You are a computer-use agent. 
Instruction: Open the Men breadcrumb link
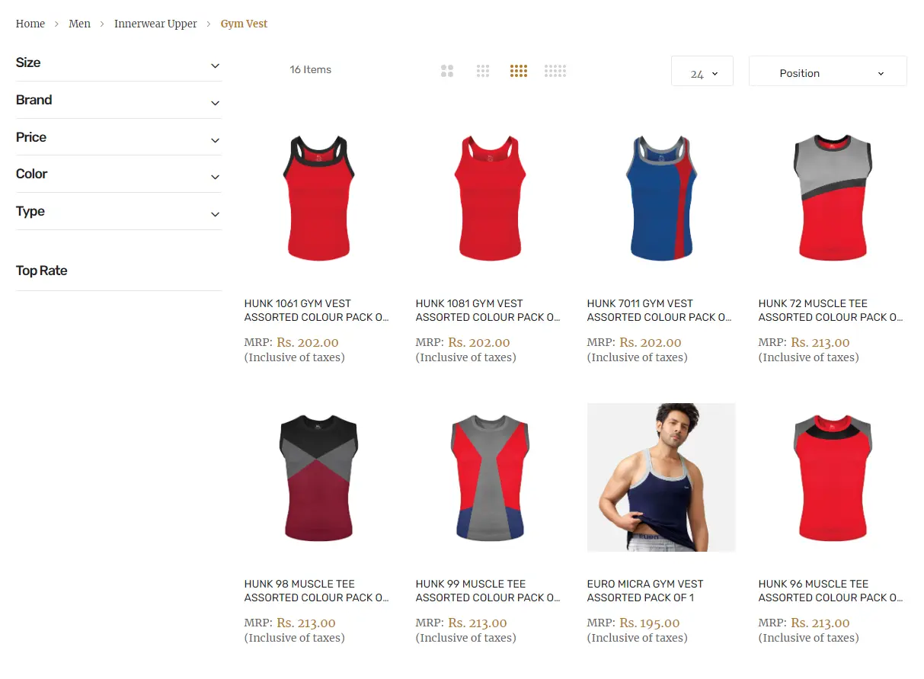[x=80, y=24]
